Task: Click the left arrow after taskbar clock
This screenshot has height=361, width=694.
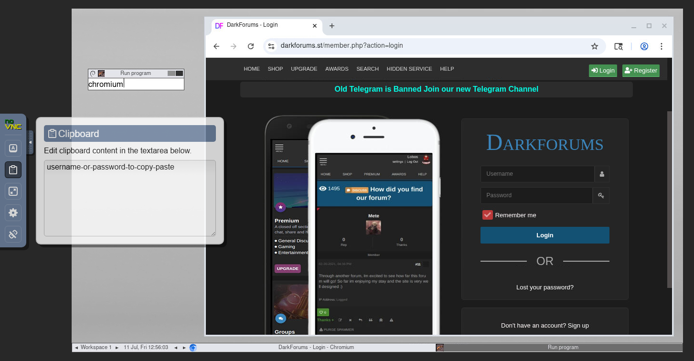Action: 176,348
